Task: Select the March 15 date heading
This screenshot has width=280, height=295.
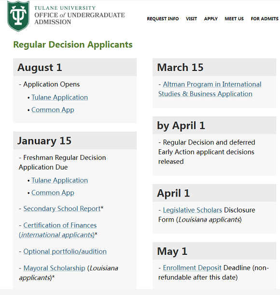Action: pyautogui.click(x=180, y=68)
